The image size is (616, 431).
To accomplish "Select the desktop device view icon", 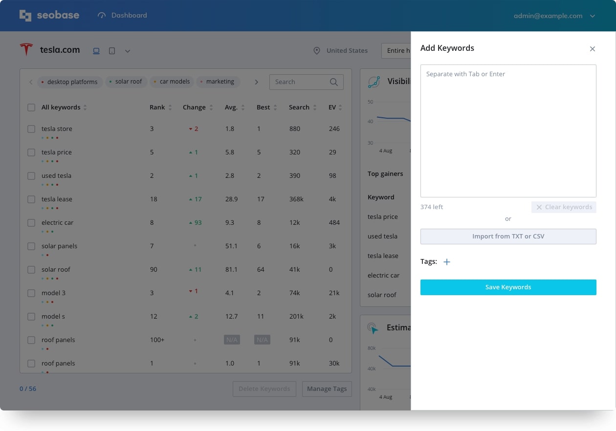I will click(x=96, y=51).
